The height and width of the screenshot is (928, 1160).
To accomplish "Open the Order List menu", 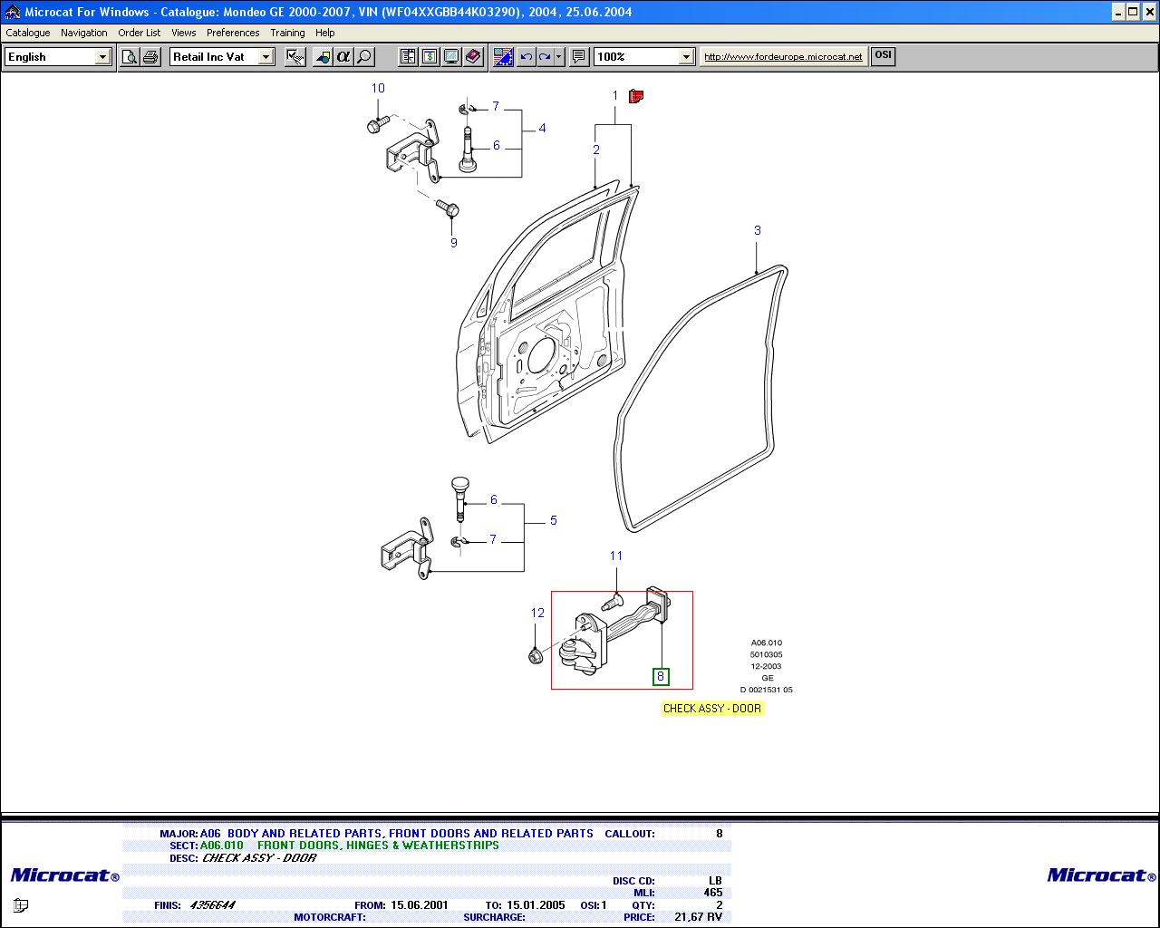I will [139, 33].
